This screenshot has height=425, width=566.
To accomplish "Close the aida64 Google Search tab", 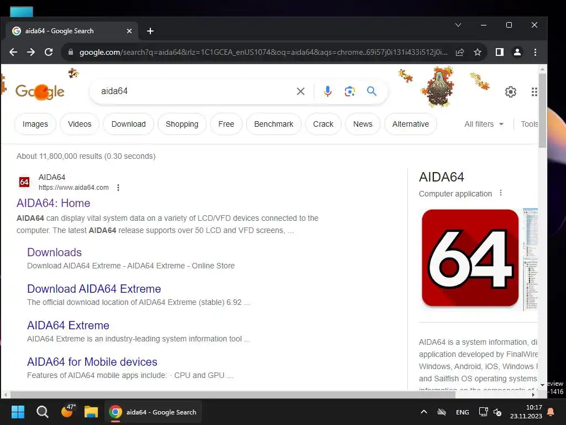I will click(x=129, y=31).
